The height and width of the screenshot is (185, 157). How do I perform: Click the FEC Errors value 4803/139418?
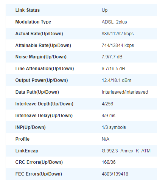click(x=115, y=174)
